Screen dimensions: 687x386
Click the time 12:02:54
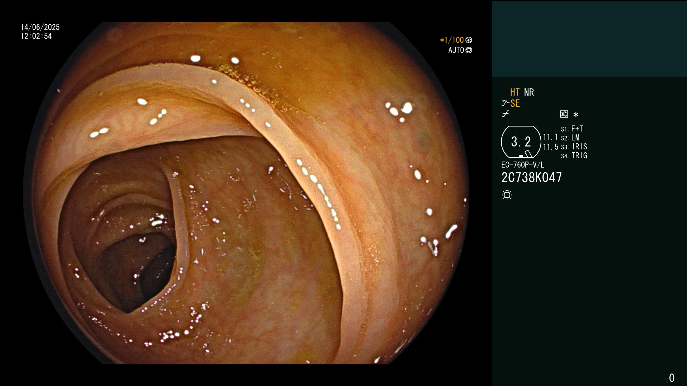coord(36,36)
